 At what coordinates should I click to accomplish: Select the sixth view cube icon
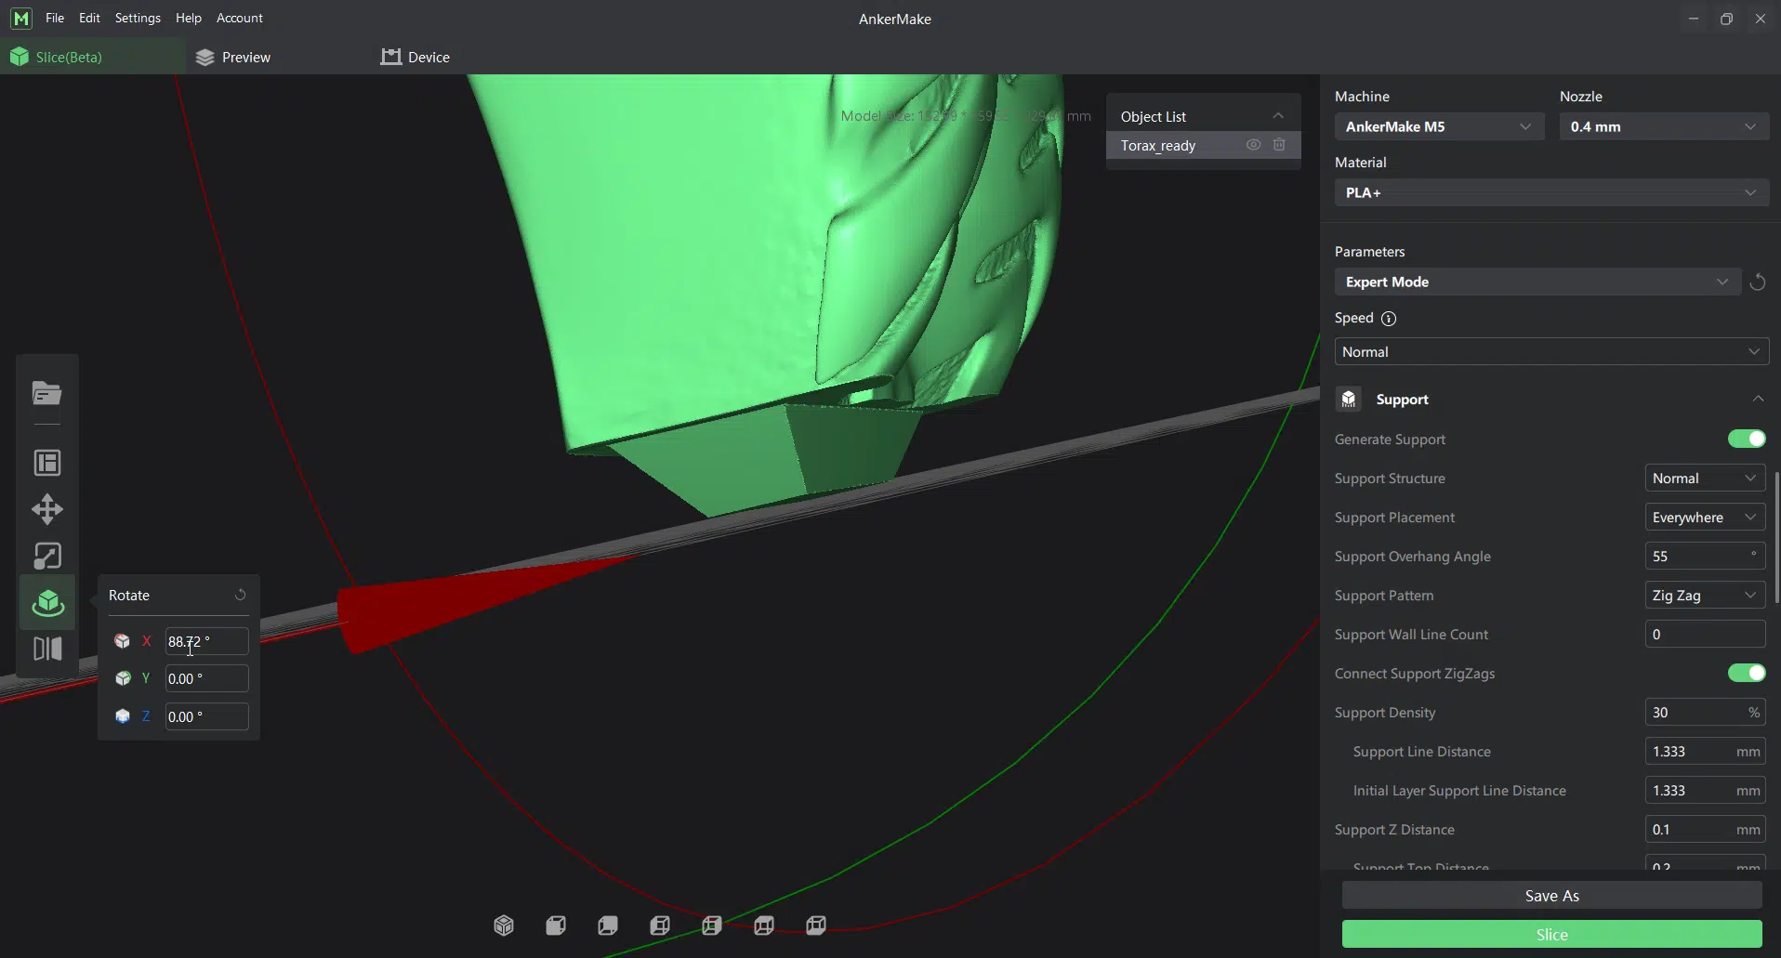(x=764, y=925)
